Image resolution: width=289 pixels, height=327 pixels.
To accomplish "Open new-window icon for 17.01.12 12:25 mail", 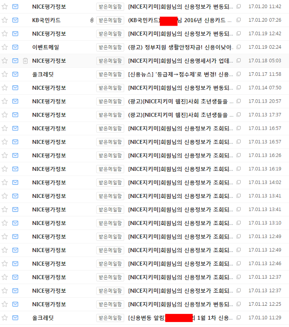I will click(238, 304).
